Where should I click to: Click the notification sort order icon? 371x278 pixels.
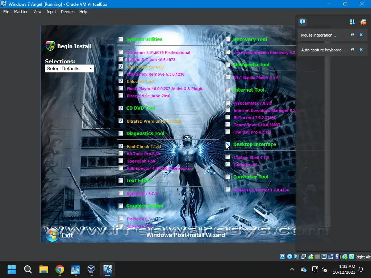(352, 22)
